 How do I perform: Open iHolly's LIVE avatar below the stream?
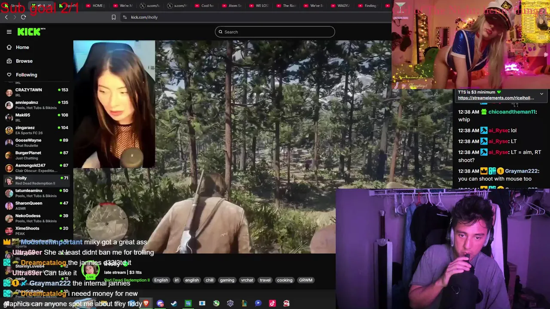point(90,270)
